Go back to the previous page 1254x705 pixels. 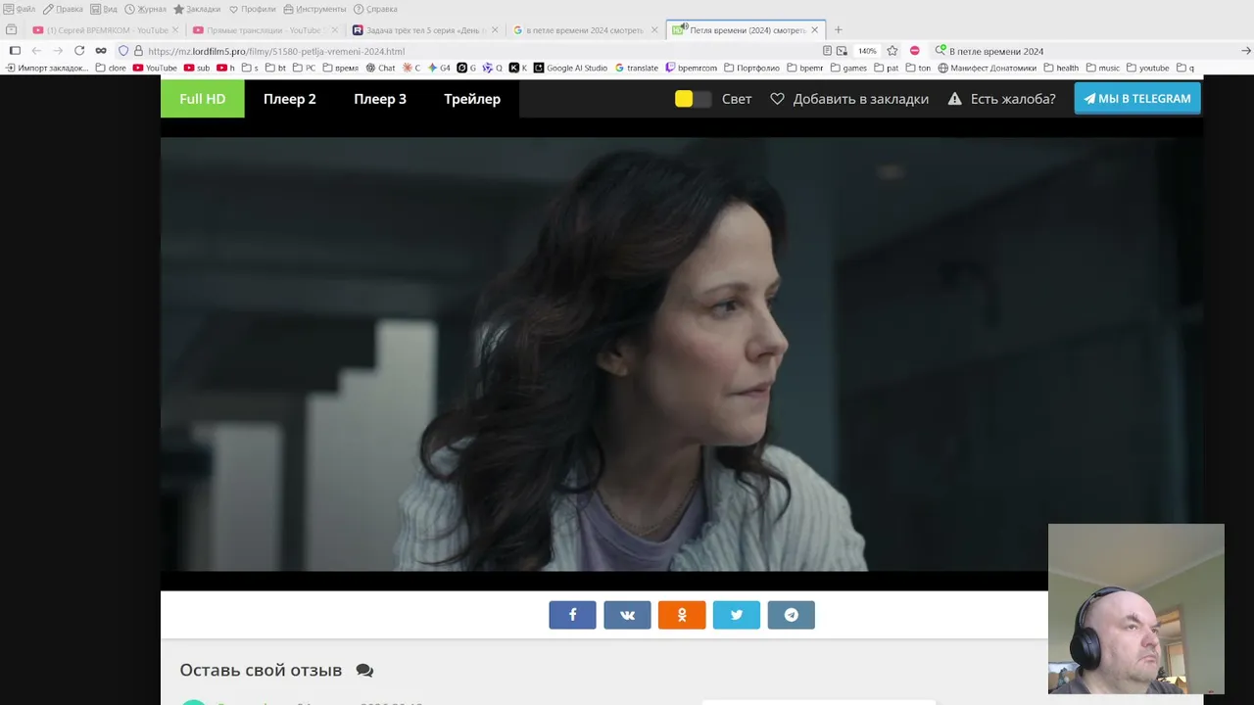(x=36, y=51)
